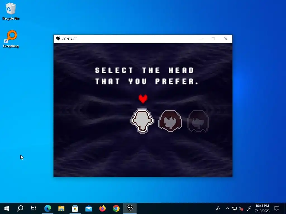Launch Microsoft Edge from taskbar

tap(48, 208)
